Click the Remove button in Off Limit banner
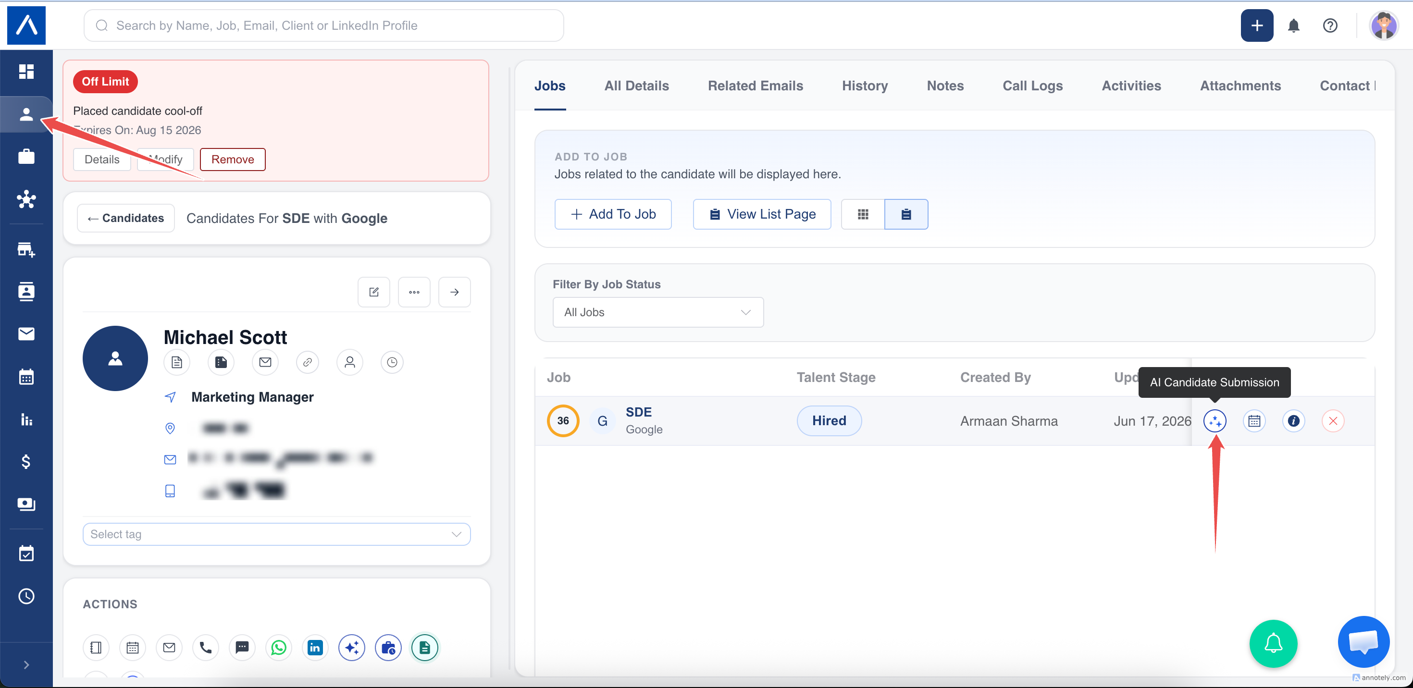This screenshot has width=1413, height=688. point(233,159)
